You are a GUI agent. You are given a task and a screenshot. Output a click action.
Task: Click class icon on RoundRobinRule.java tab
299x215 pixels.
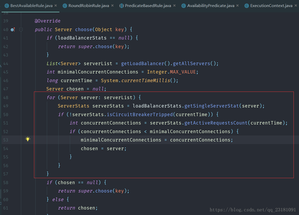(x=65, y=6)
